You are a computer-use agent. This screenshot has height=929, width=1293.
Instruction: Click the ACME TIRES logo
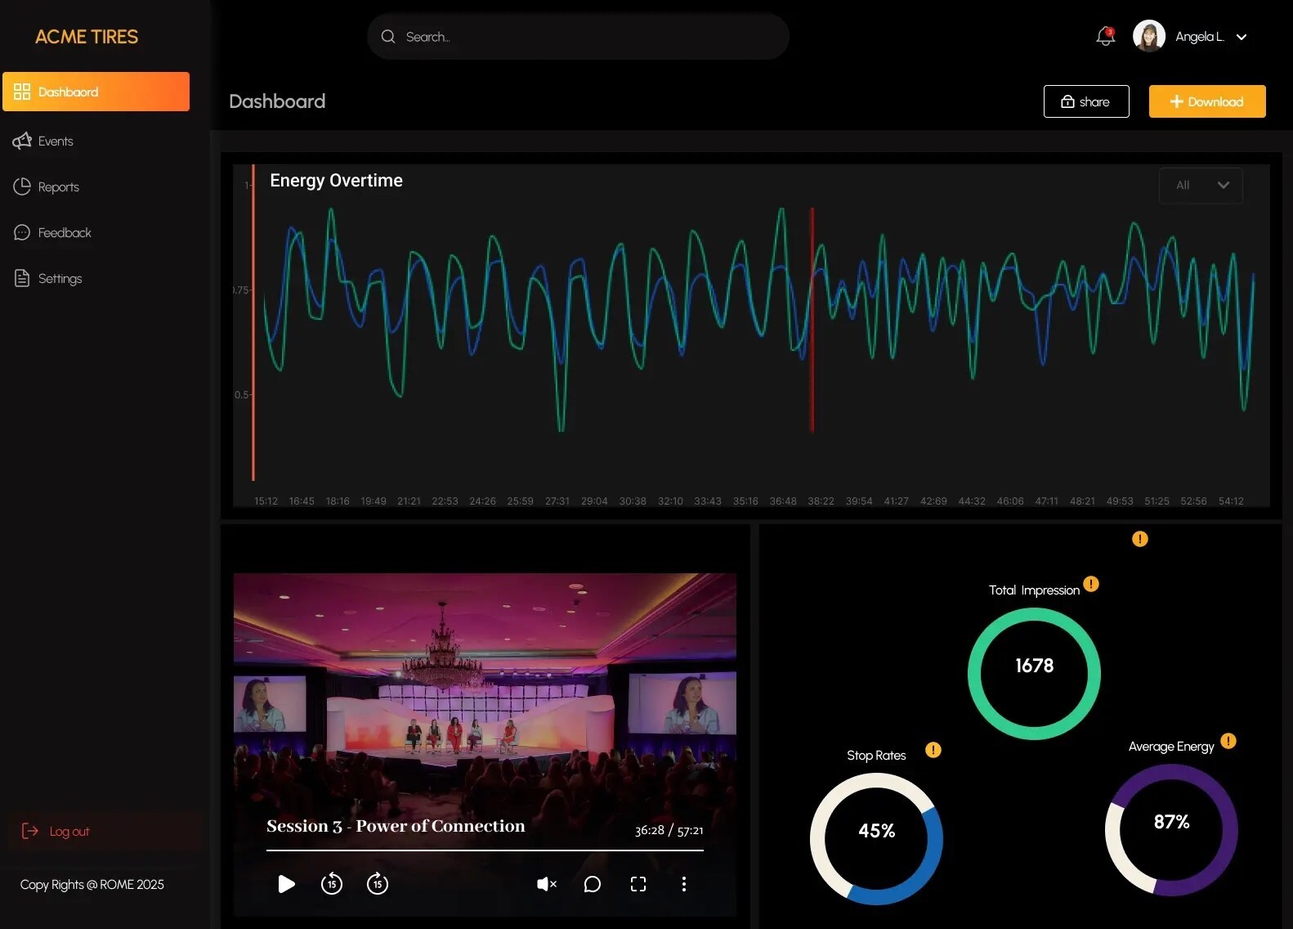point(87,37)
